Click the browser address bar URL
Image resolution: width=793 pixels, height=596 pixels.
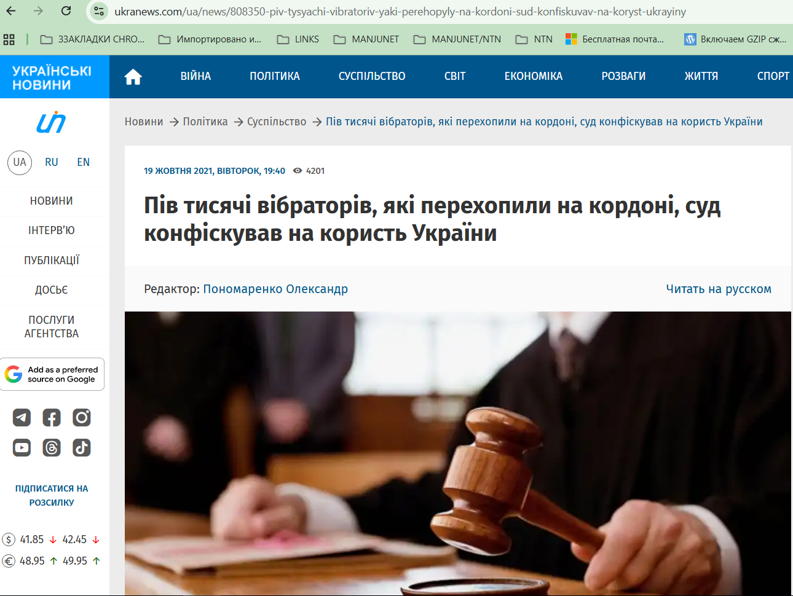tap(400, 12)
